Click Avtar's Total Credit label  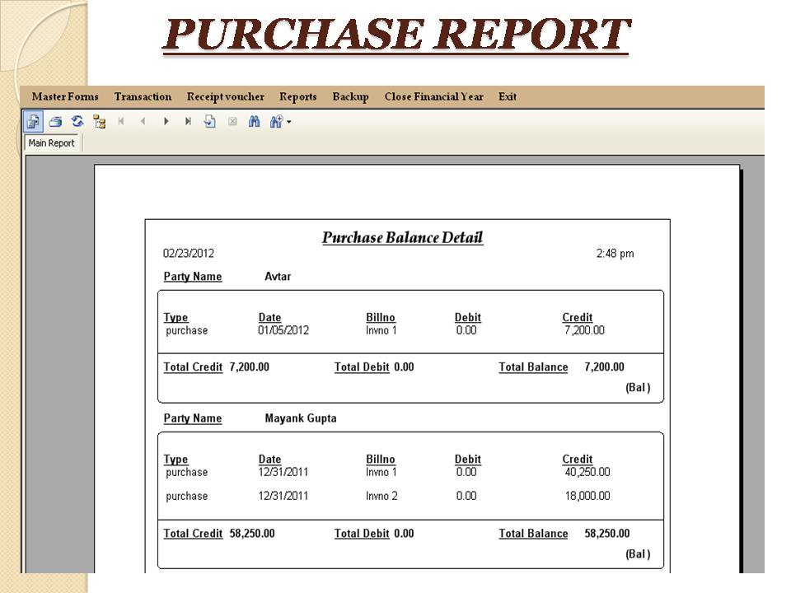(x=193, y=367)
